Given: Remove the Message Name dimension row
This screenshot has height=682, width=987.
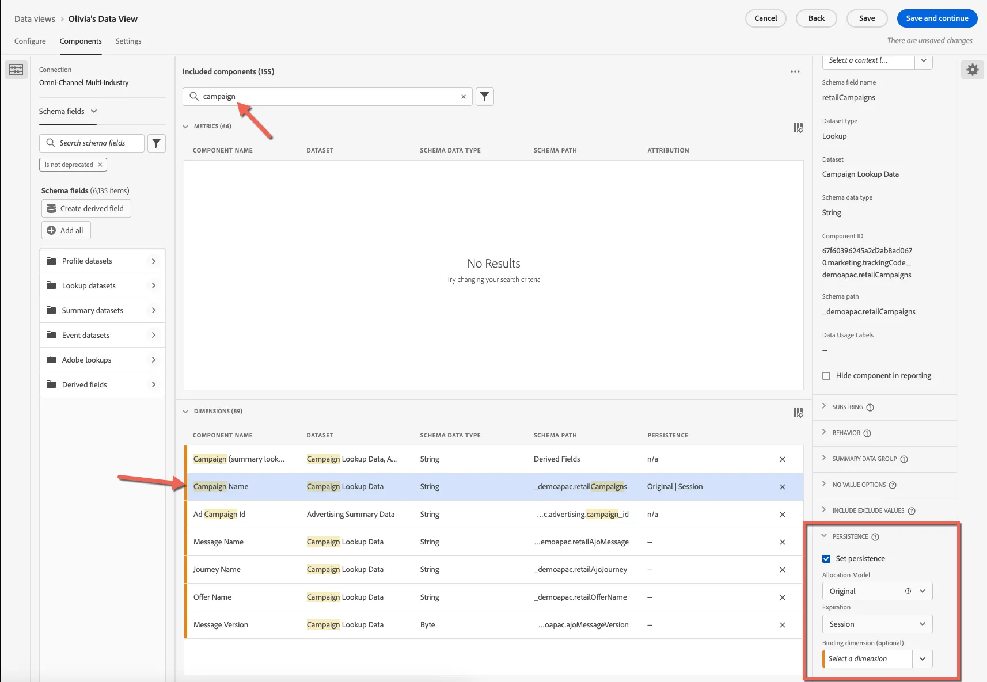Looking at the screenshot, I should [783, 542].
